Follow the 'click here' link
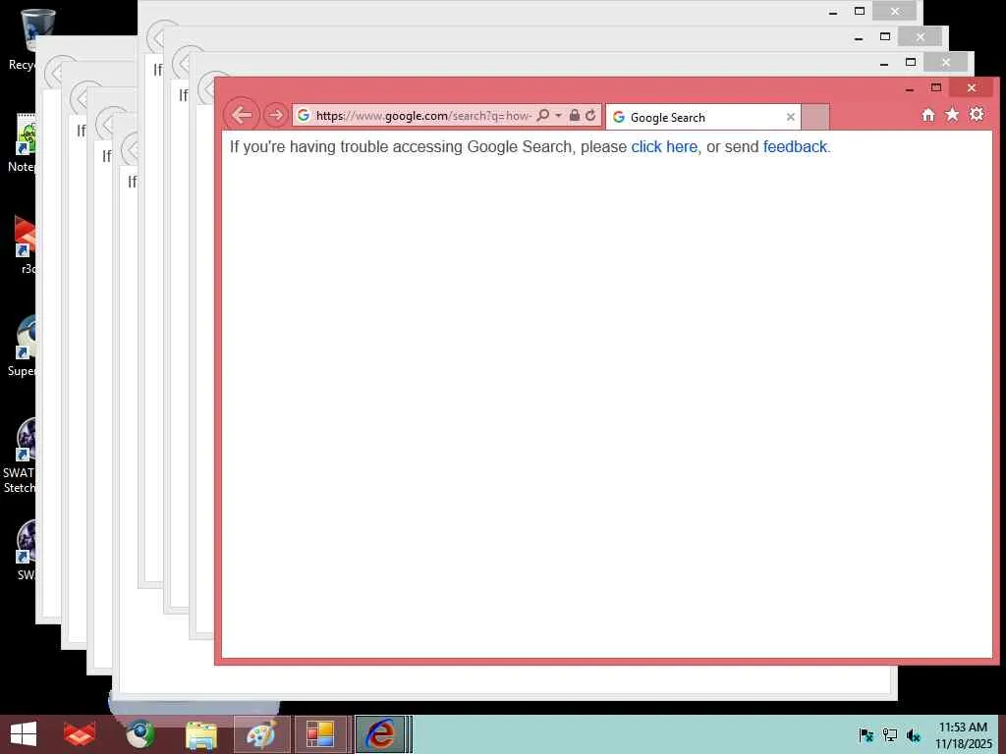 click(x=664, y=147)
